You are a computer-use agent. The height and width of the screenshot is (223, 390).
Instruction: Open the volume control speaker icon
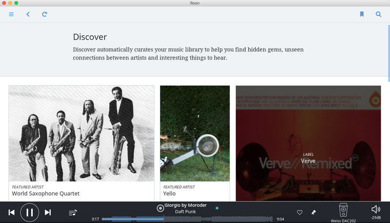pos(375,209)
